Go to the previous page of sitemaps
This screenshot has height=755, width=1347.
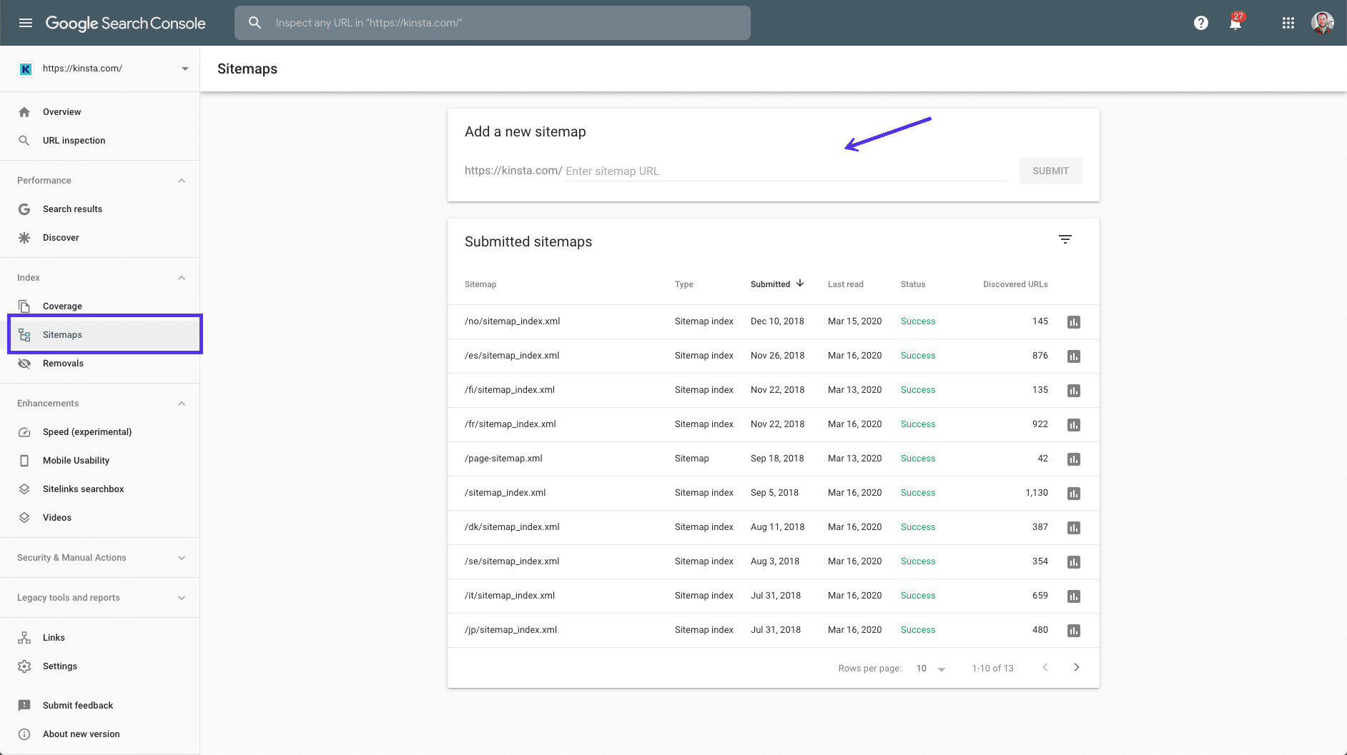pyautogui.click(x=1045, y=667)
